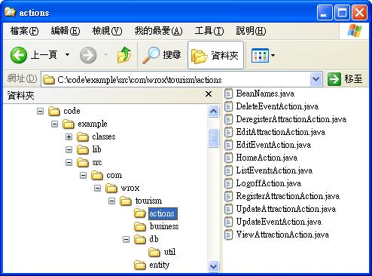Click the green Back arrow icon
The width and height of the screenshot is (372, 276).
pos(19,55)
